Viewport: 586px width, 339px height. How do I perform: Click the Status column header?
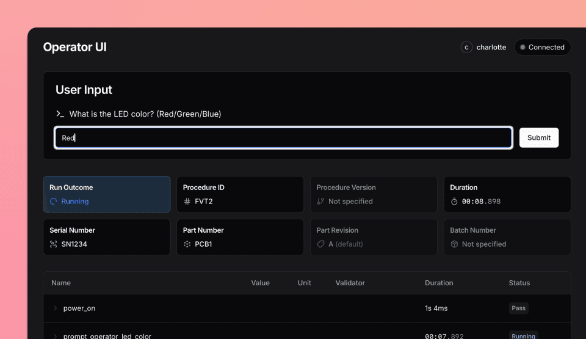pos(519,283)
